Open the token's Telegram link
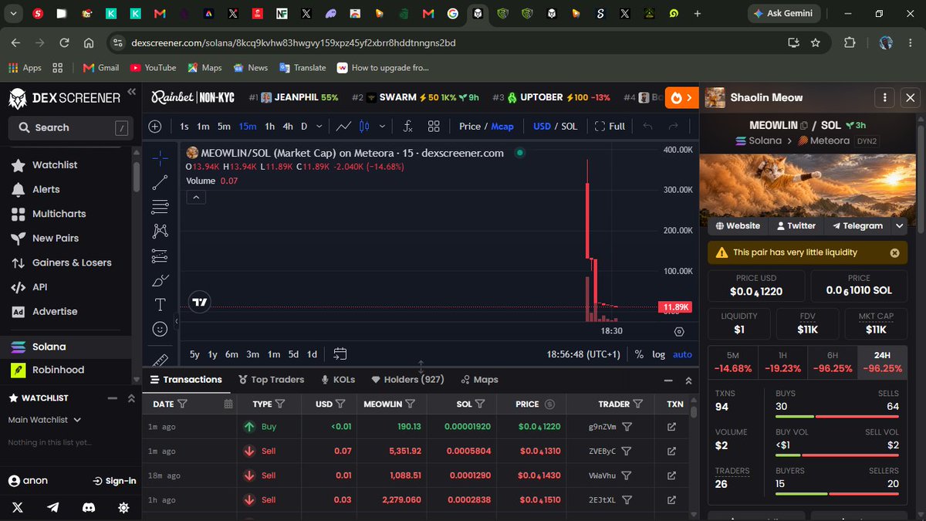The image size is (926, 521). click(857, 226)
